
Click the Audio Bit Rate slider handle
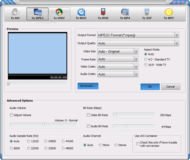pyautogui.click(x=126, y=126)
